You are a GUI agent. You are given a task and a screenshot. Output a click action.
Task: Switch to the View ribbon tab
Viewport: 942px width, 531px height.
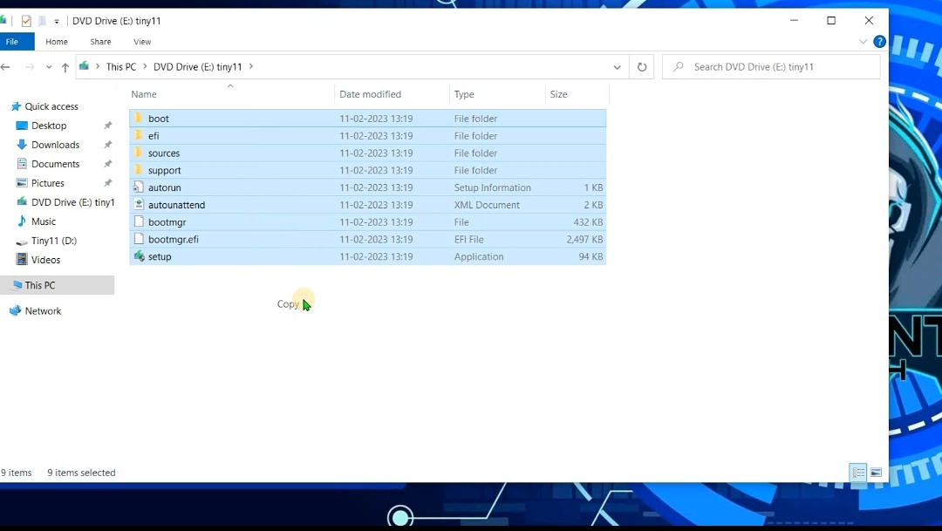(142, 42)
